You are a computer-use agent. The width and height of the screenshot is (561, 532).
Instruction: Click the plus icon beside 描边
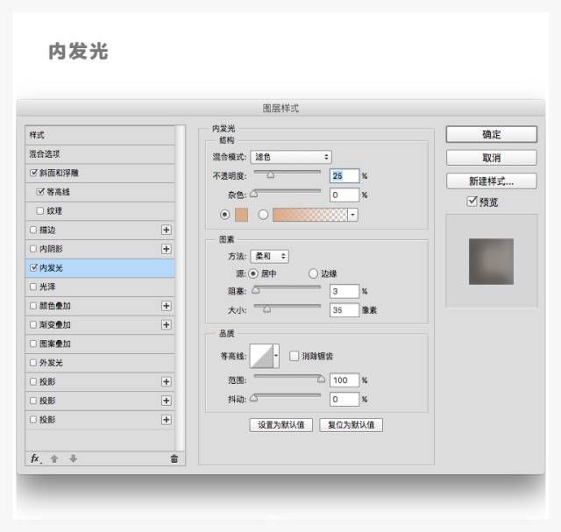tap(166, 230)
